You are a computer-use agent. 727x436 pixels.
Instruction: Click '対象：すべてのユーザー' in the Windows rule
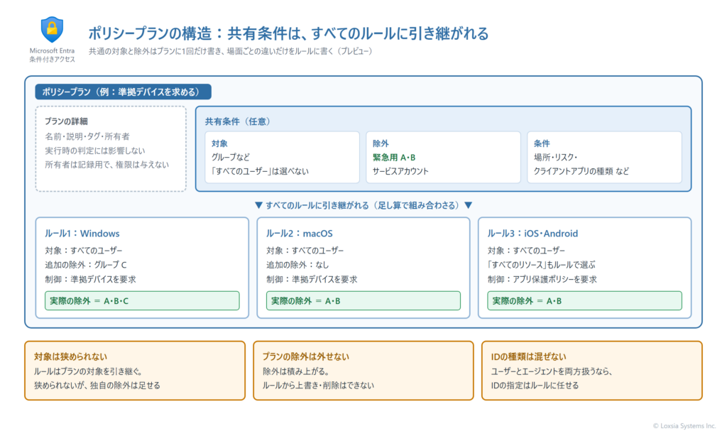84,251
